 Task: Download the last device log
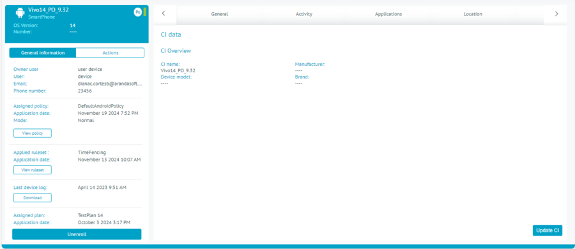[33, 198]
